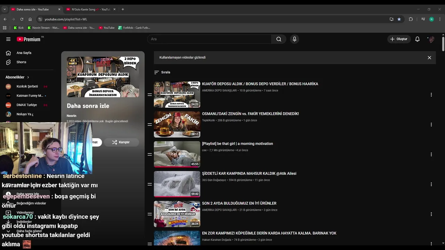Screen dimensions: 445x250
Task: Dismiss the Kullanılamayan videolar gizlendi notice
Action: 429,58
